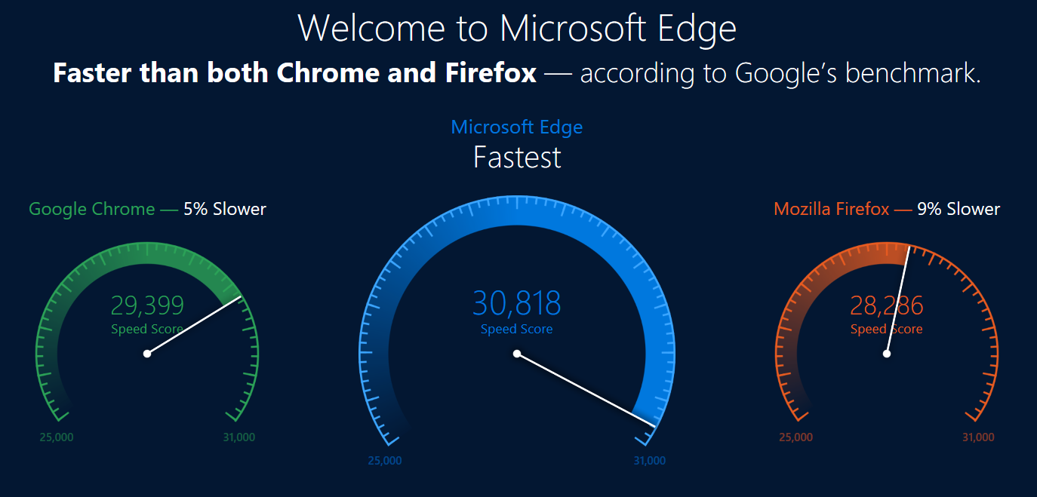Click Speed Score text under the Edge number
This screenshot has width=1037, height=497.
coord(517,330)
